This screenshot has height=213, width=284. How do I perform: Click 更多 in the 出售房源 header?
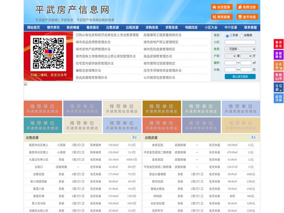point(135,138)
